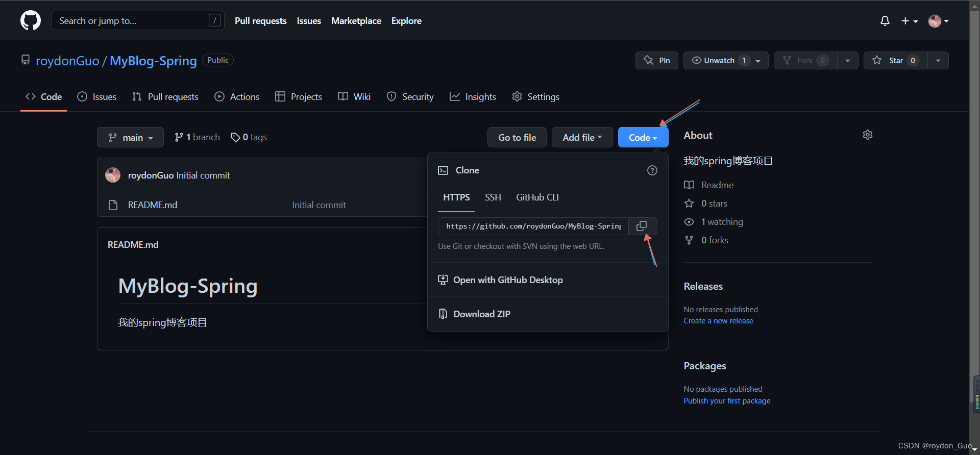
Task: Select the HTTPS clone tab
Action: [x=456, y=197]
